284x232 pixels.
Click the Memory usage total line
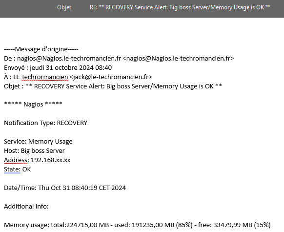click(x=137, y=225)
